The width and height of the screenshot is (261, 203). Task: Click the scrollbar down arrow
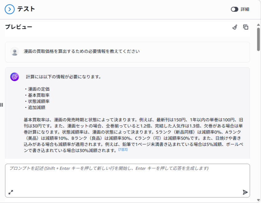pos(259,200)
